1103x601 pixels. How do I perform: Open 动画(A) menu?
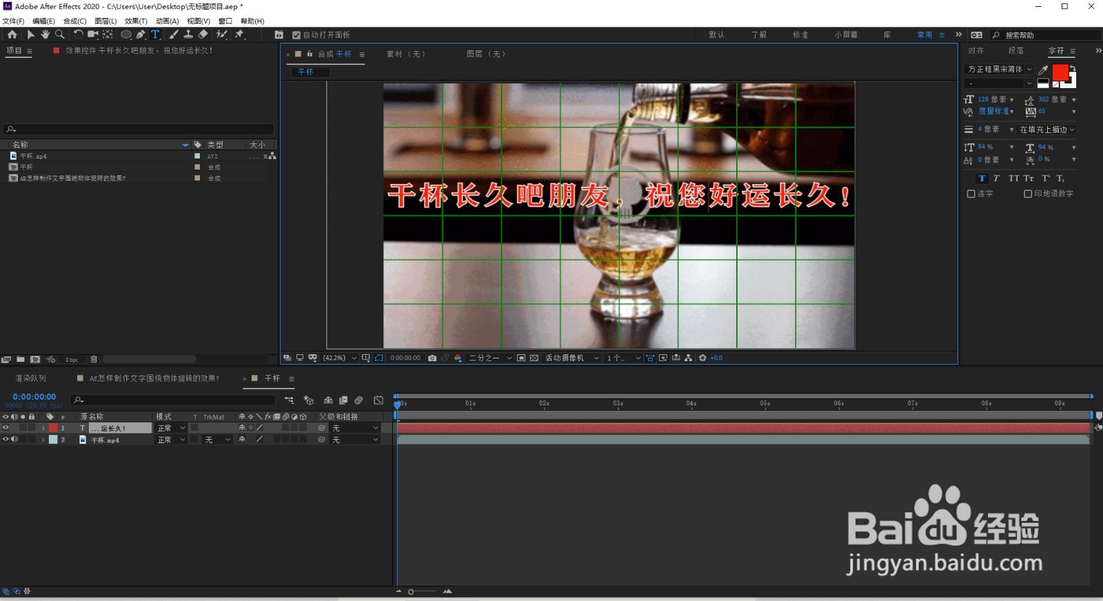click(167, 21)
